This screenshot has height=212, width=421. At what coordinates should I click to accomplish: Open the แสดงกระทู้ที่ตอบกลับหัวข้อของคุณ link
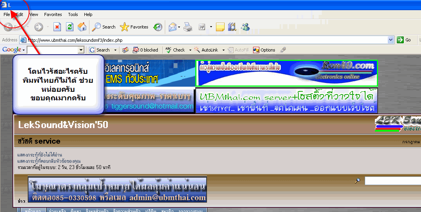pyautogui.click(x=49, y=161)
